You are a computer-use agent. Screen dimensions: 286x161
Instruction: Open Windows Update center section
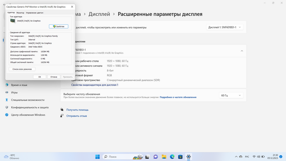[x=28, y=115]
